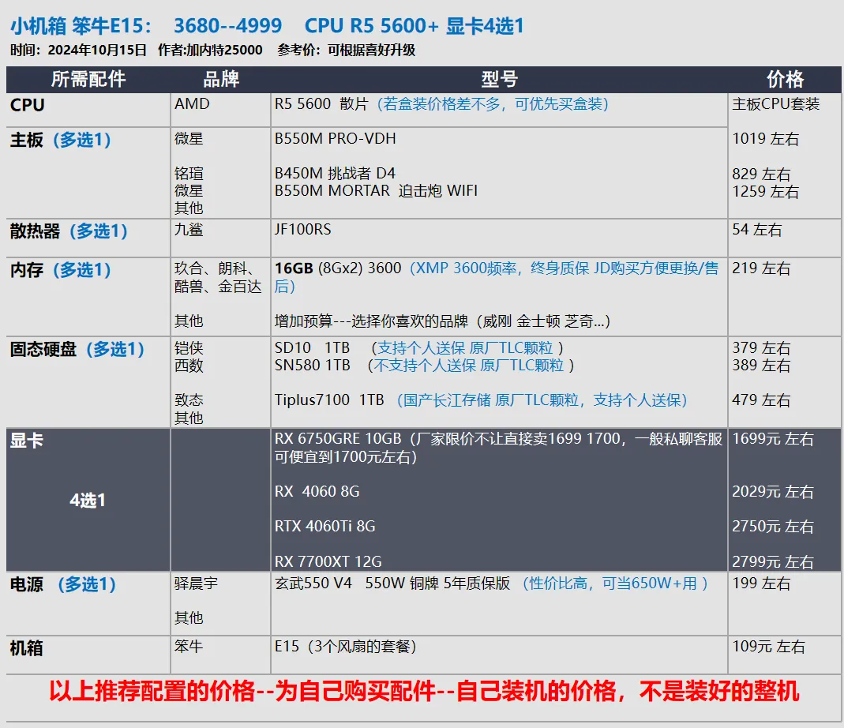Screen dimensions: 844x728
Task: Select the 2029元 左右 price
Action: [773, 492]
